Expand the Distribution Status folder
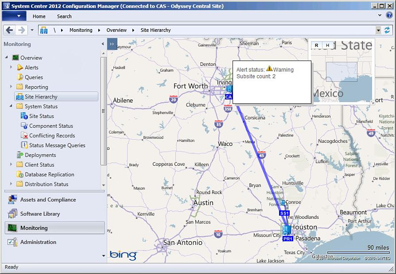The height and width of the screenshot is (274, 396). 11,184
